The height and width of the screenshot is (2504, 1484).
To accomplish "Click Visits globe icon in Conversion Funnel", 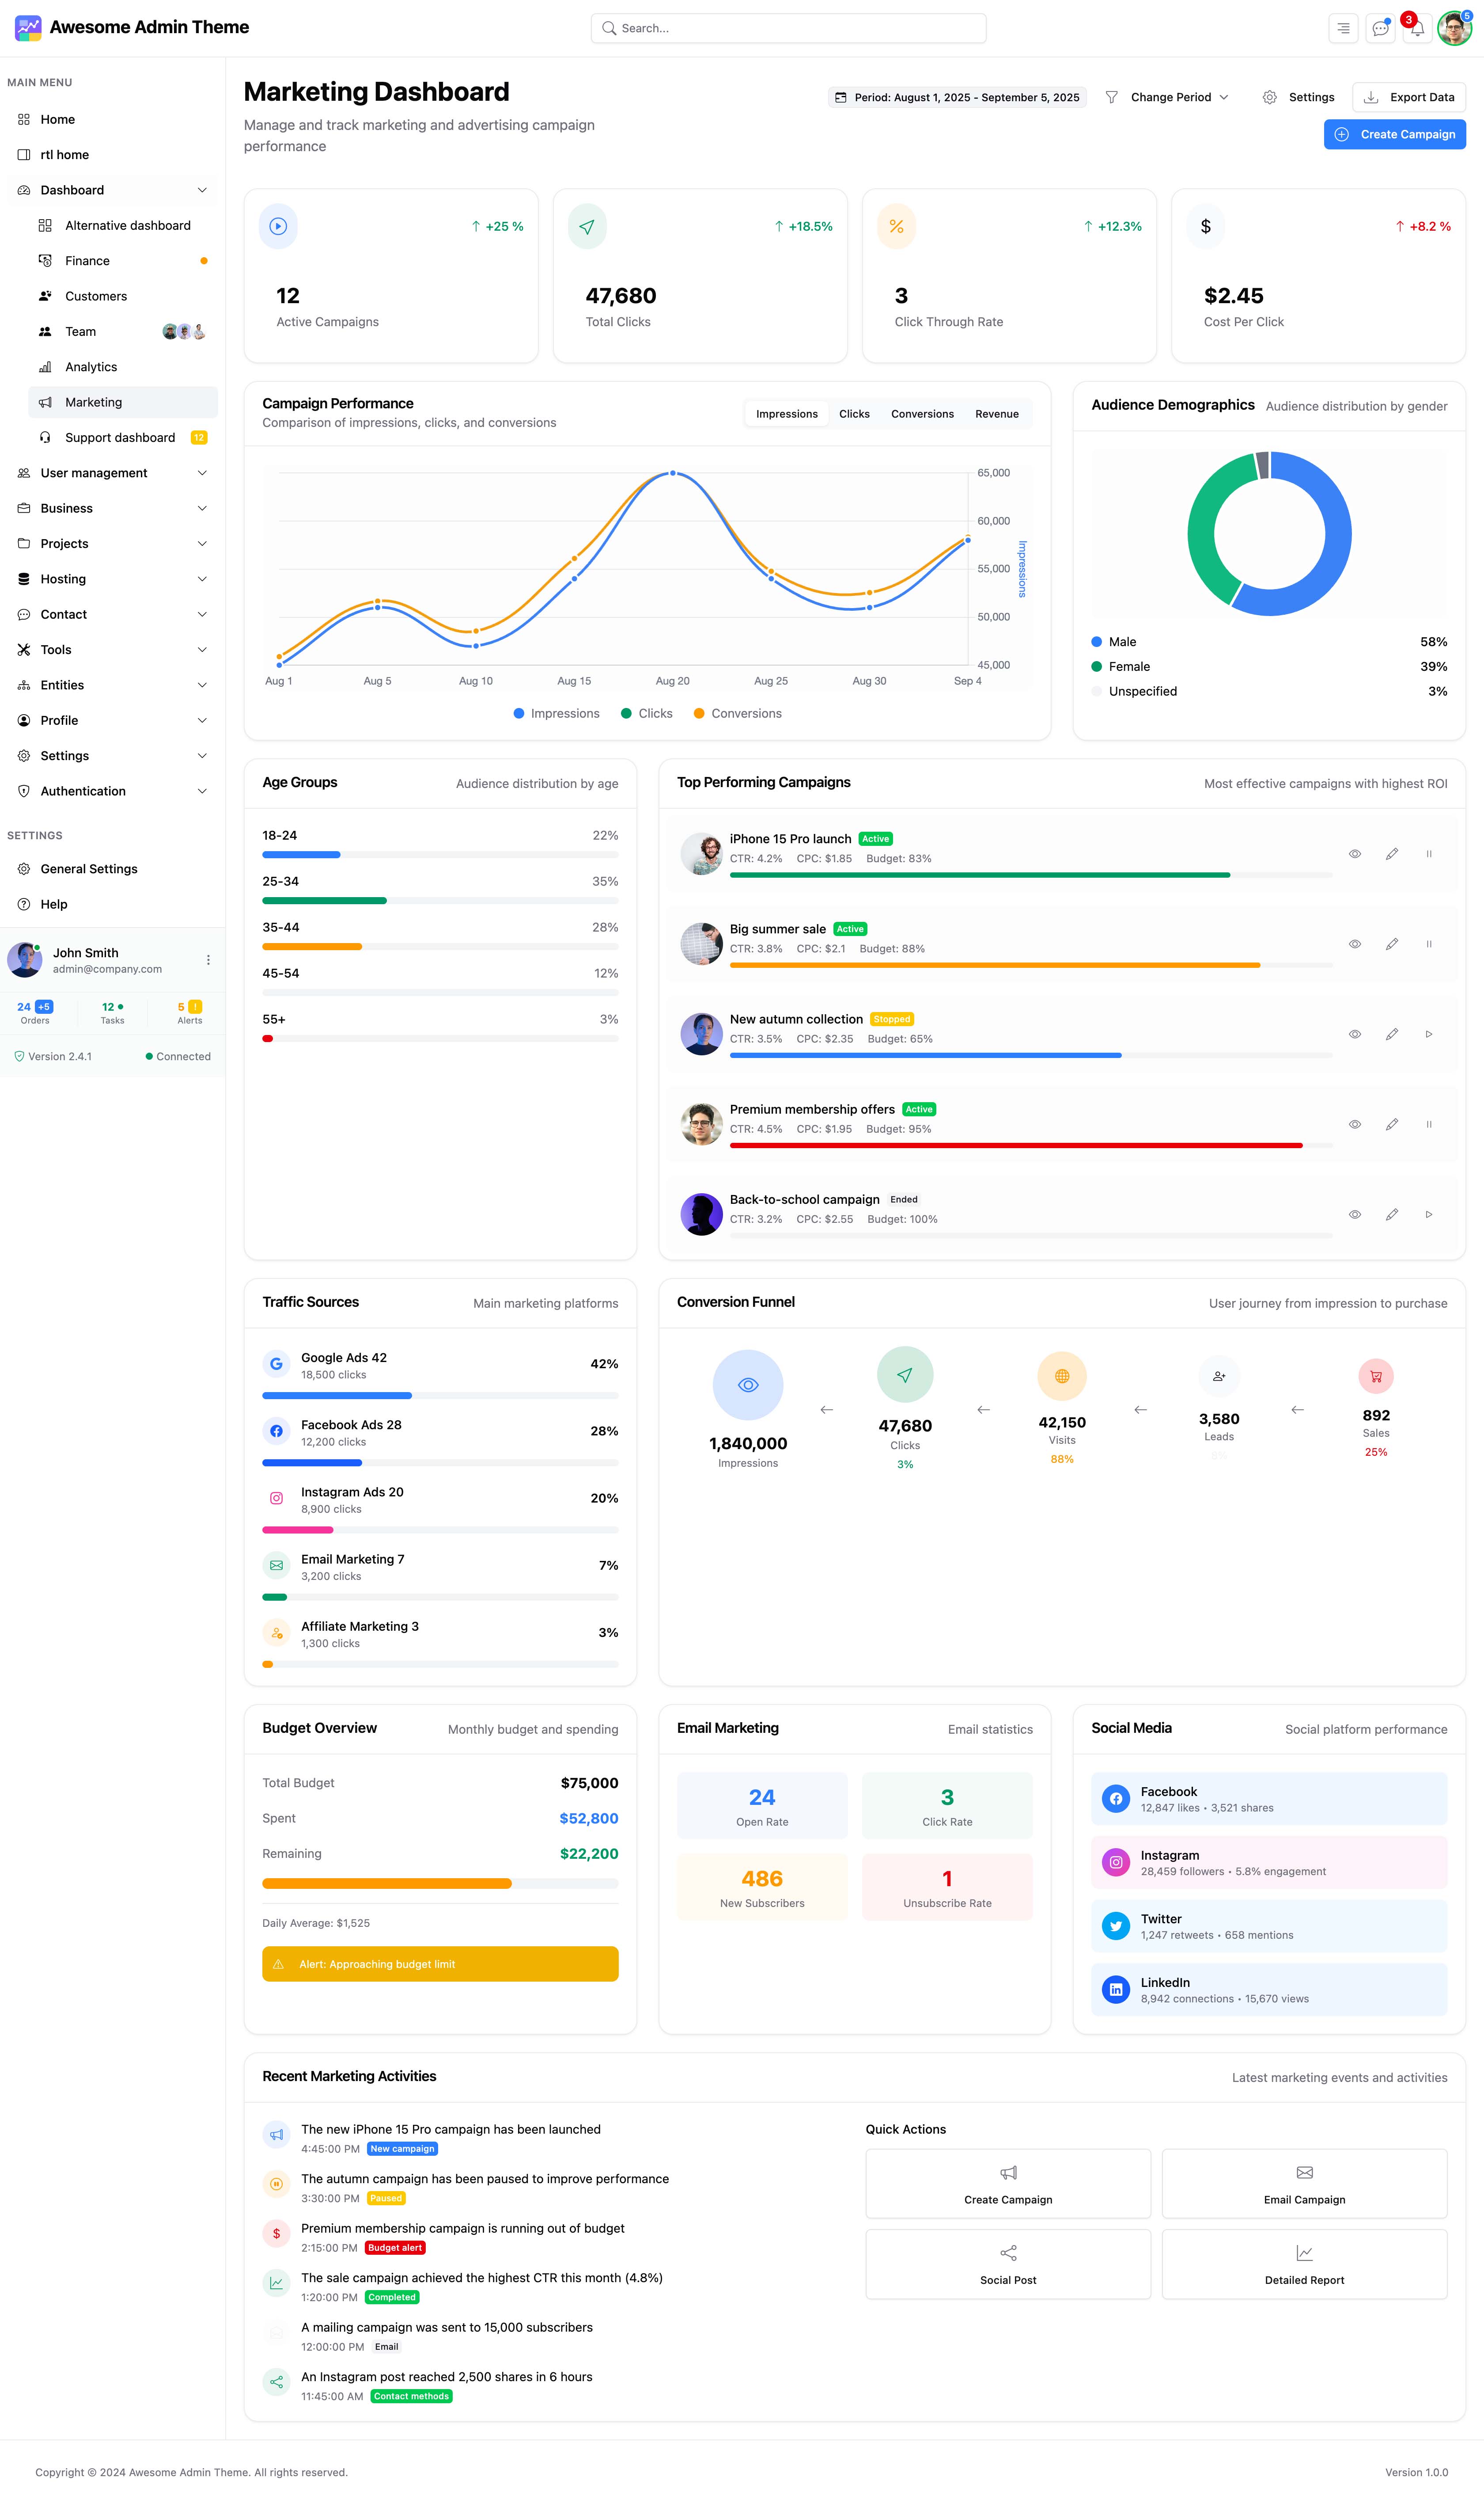I will [1062, 1376].
